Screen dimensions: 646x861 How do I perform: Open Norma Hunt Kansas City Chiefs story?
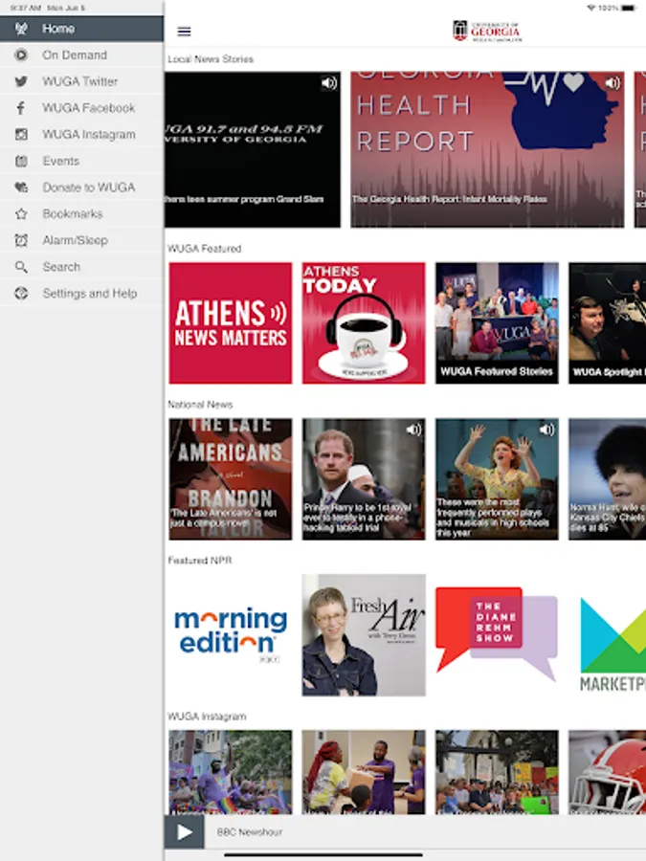[608, 479]
